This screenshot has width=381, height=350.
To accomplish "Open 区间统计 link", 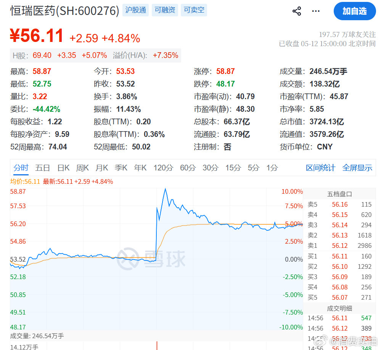I will coord(320,168).
